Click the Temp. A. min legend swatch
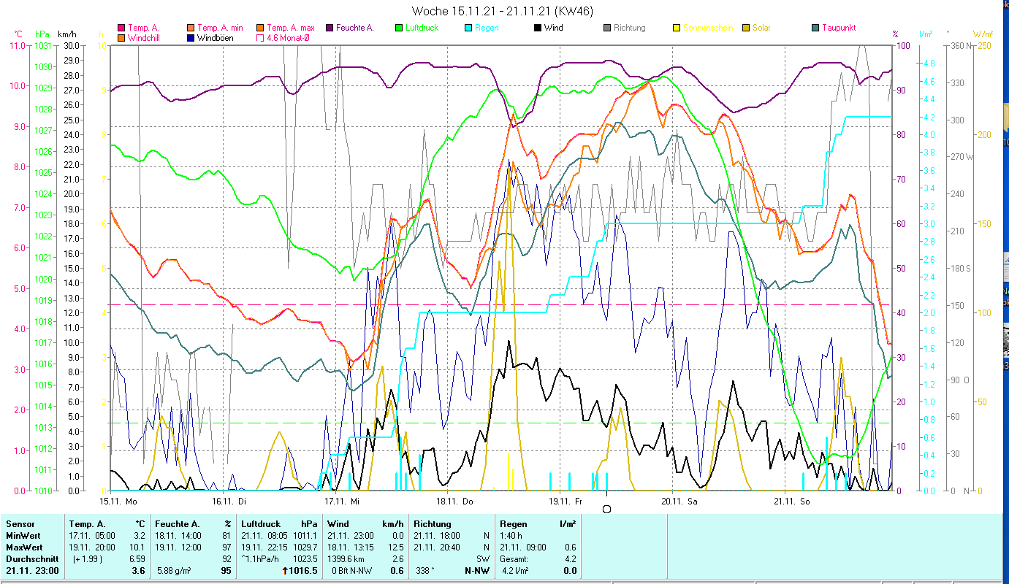Viewport: 1009px width, 584px height. click(191, 28)
